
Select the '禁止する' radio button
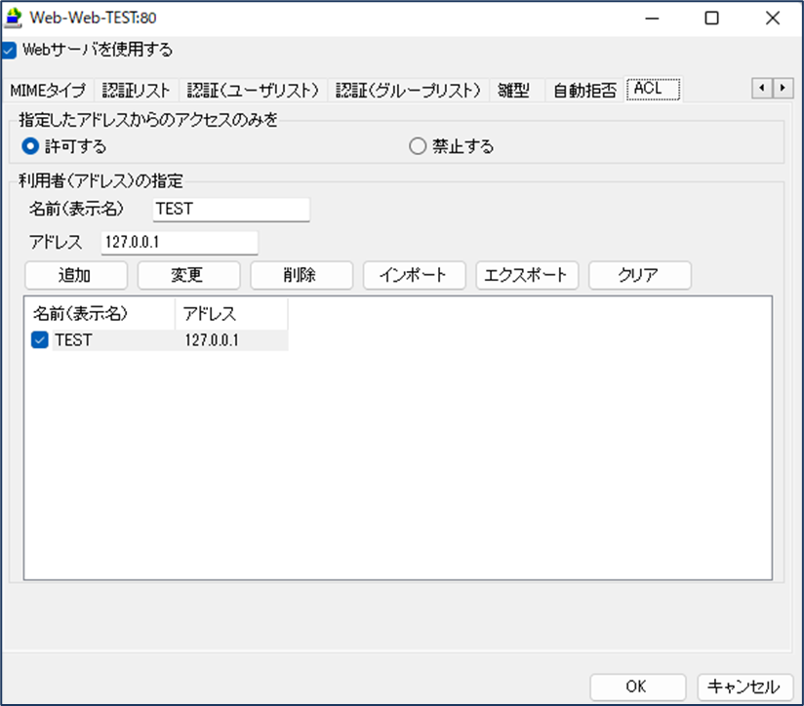[418, 146]
